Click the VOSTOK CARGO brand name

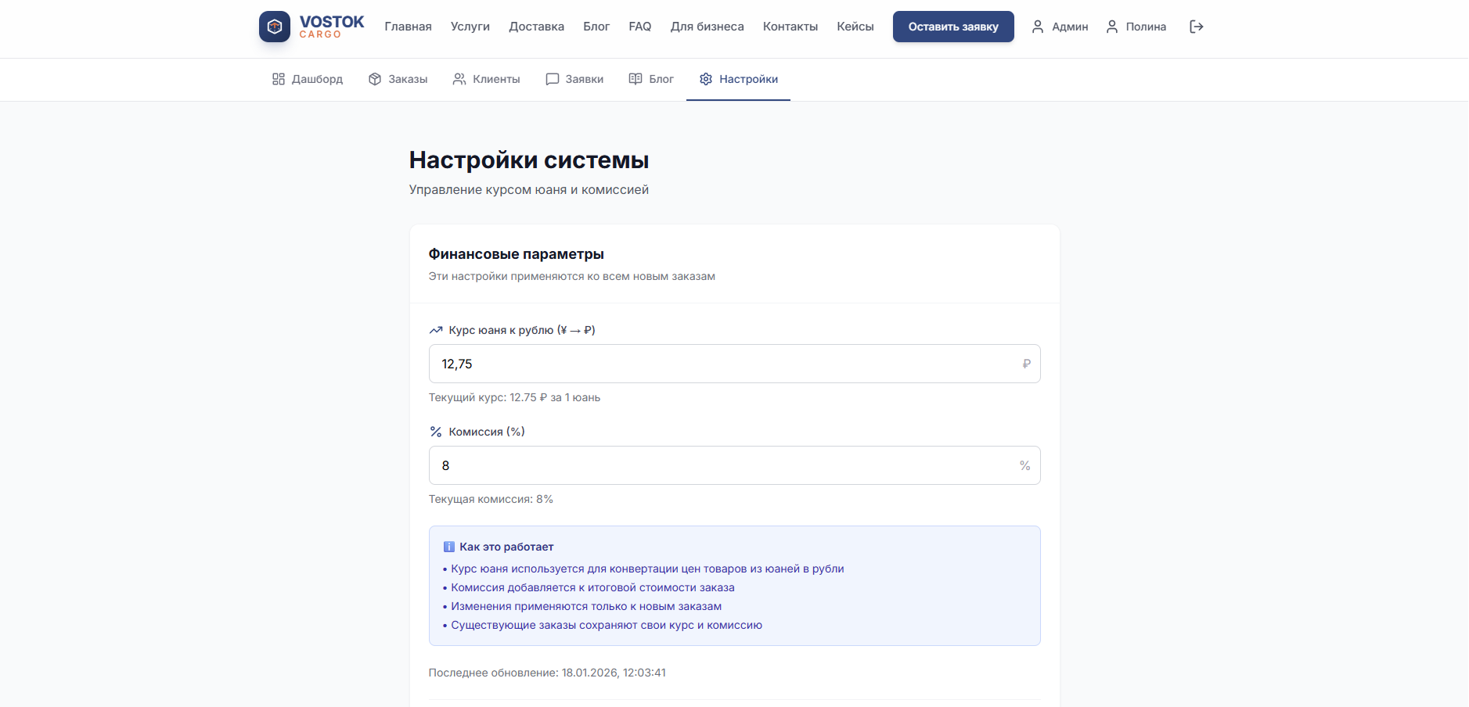pos(332,27)
